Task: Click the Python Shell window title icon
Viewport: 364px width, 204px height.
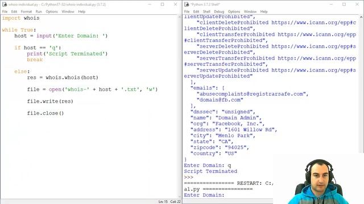Action: click(187, 5)
